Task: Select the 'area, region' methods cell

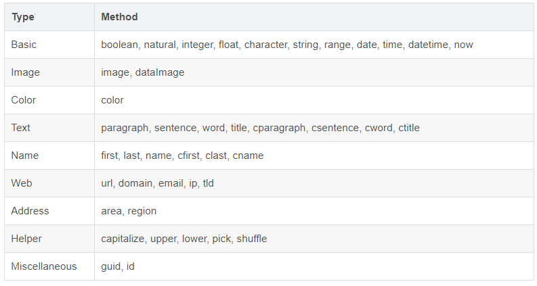Action: (x=129, y=211)
